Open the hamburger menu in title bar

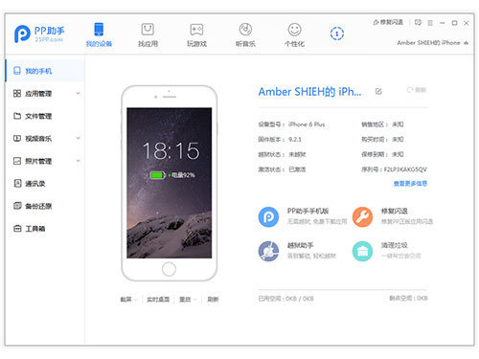point(430,23)
